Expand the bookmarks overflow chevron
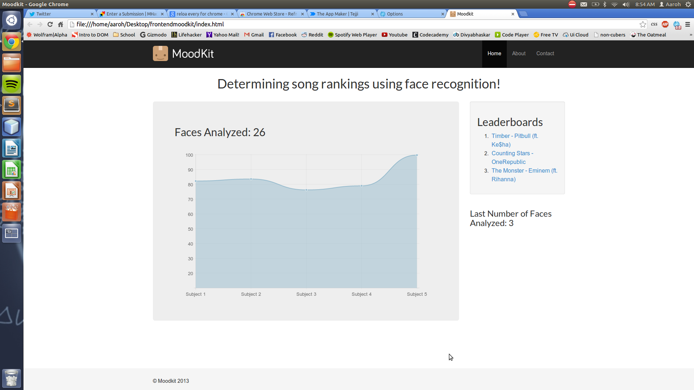Image resolution: width=694 pixels, height=390 pixels. [691, 35]
